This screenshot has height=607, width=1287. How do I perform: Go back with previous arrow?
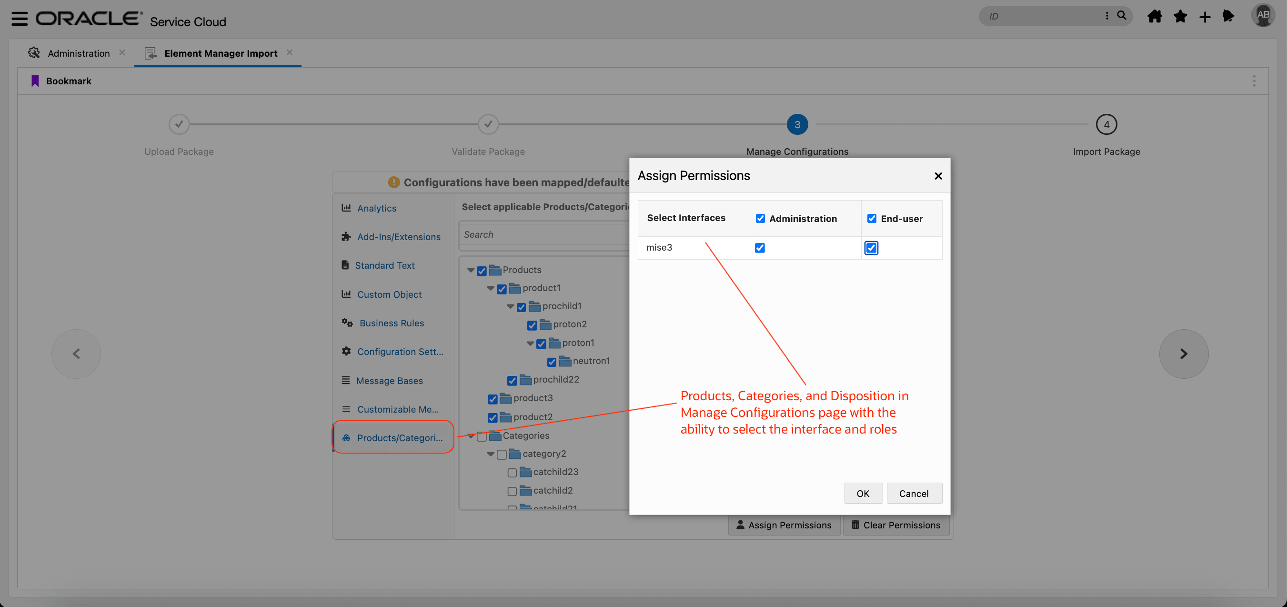(76, 354)
